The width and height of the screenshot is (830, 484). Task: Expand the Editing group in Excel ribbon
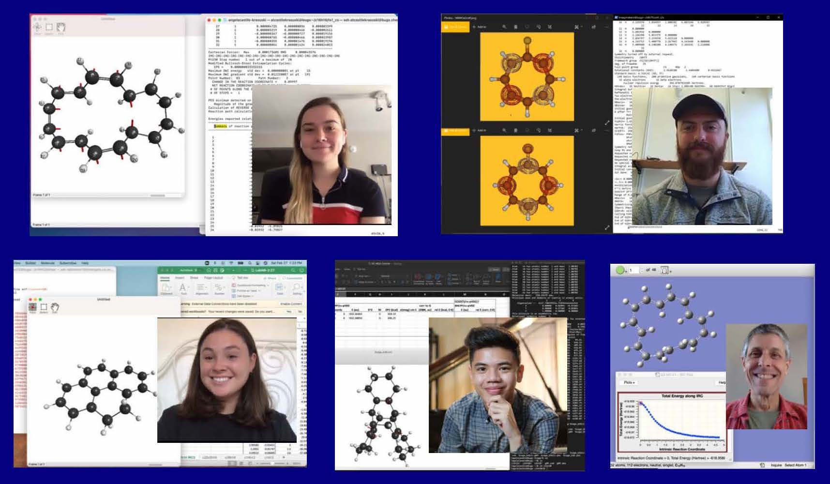click(x=297, y=289)
